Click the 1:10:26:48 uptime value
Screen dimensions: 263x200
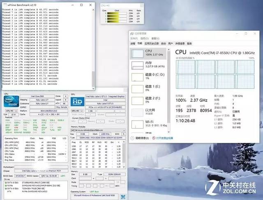click(x=185, y=121)
